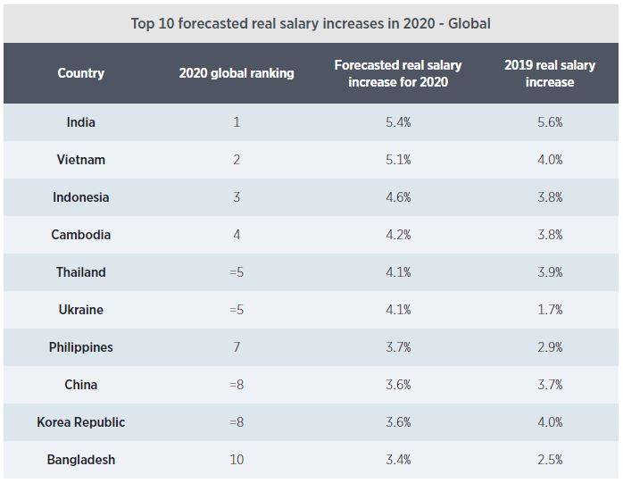This screenshot has width=623, height=483.
Task: Select the Country column header
Action: coord(80,73)
